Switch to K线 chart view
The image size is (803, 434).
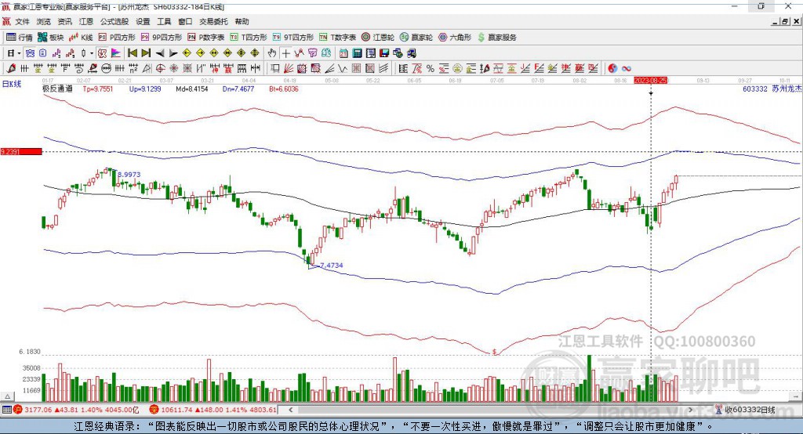[81, 38]
